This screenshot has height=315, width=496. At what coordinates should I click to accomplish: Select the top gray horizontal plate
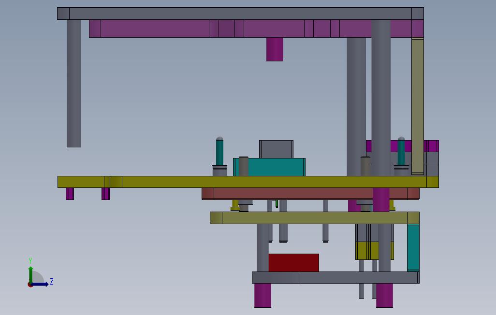coord(240,14)
